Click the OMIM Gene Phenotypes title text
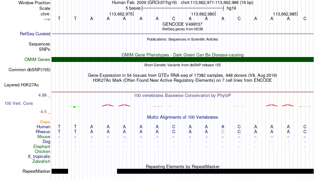Screen dimensions: 314x179 pyautogui.click(x=182, y=55)
